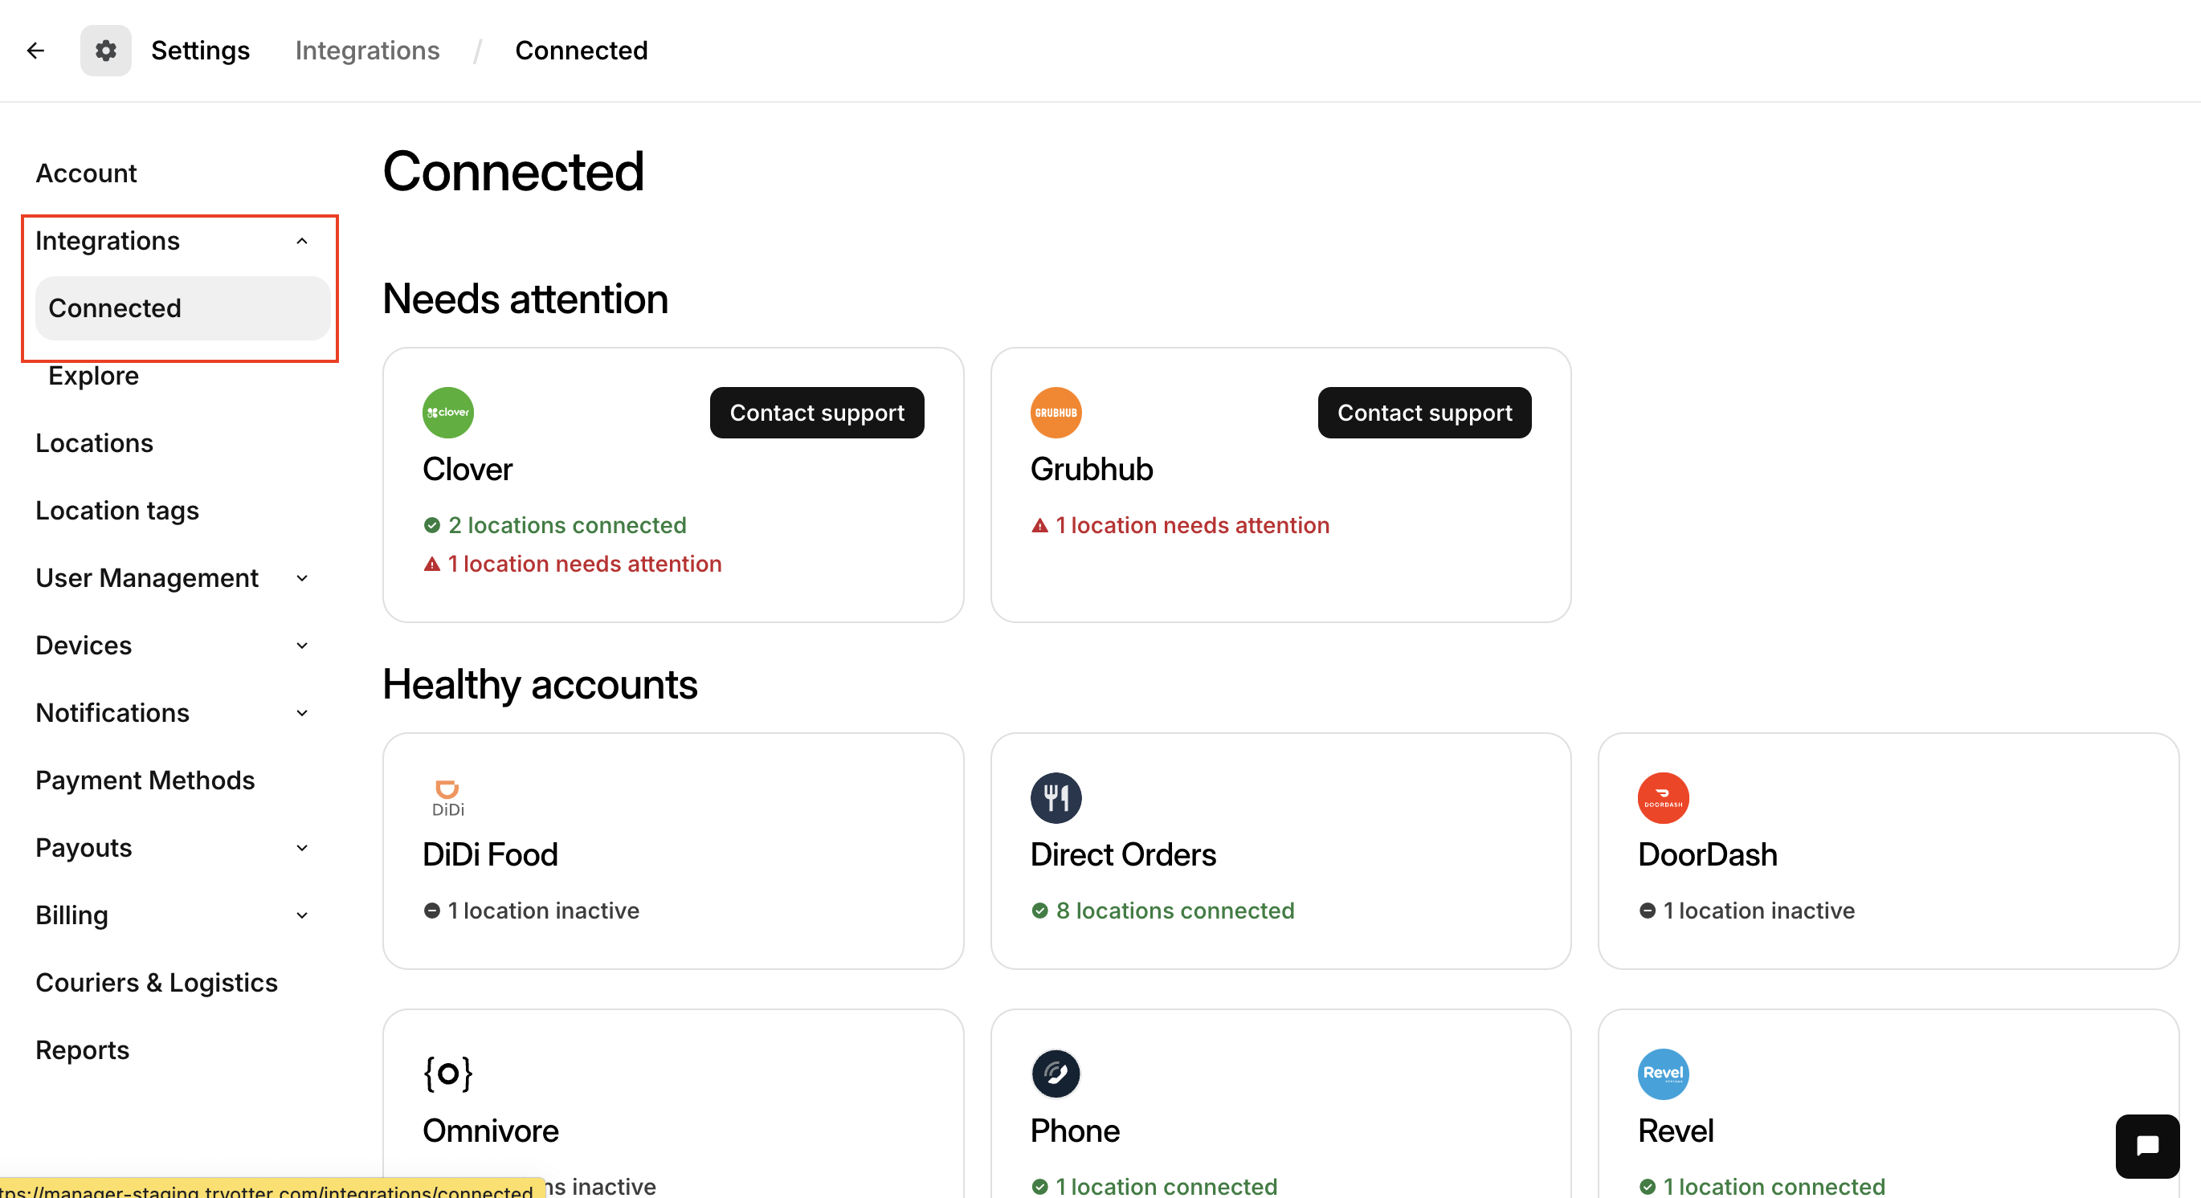
Task: Click Connected breadcrumb
Action: tap(581, 51)
